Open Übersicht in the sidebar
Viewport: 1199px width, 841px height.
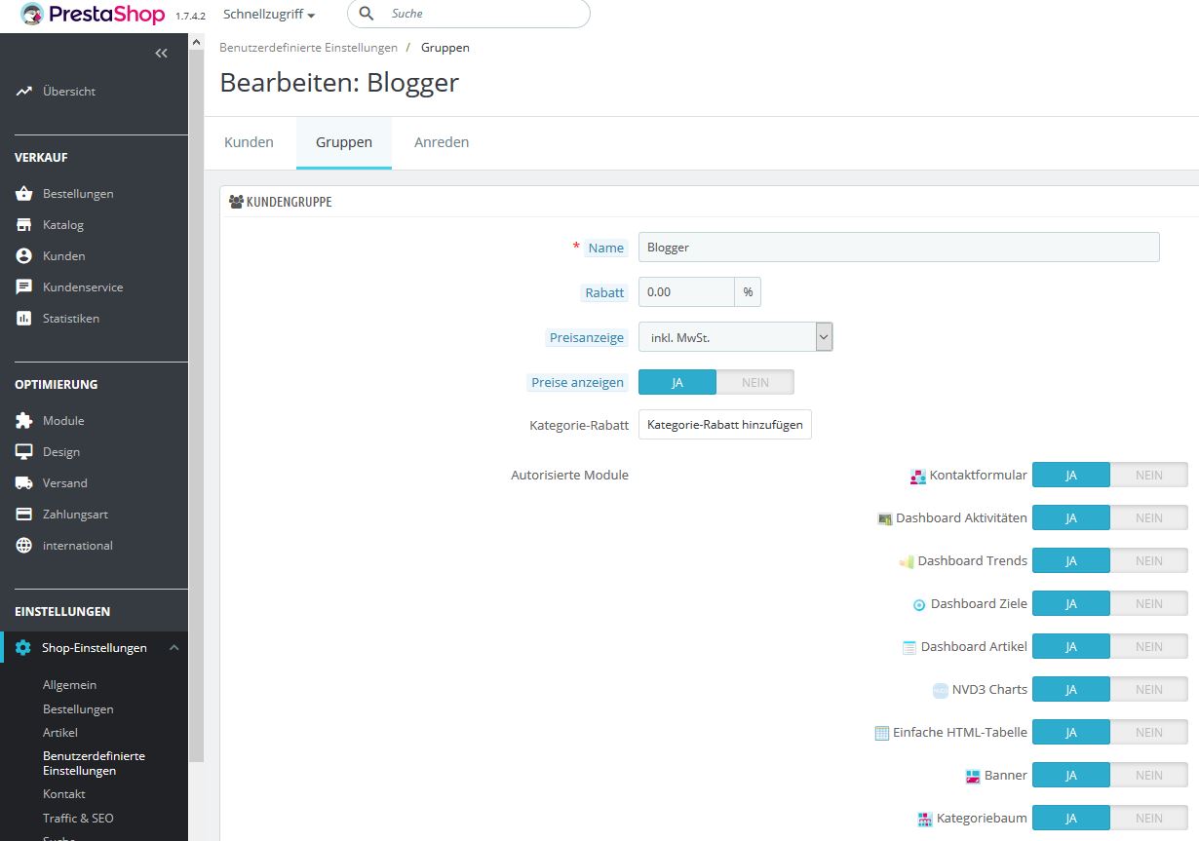point(69,91)
